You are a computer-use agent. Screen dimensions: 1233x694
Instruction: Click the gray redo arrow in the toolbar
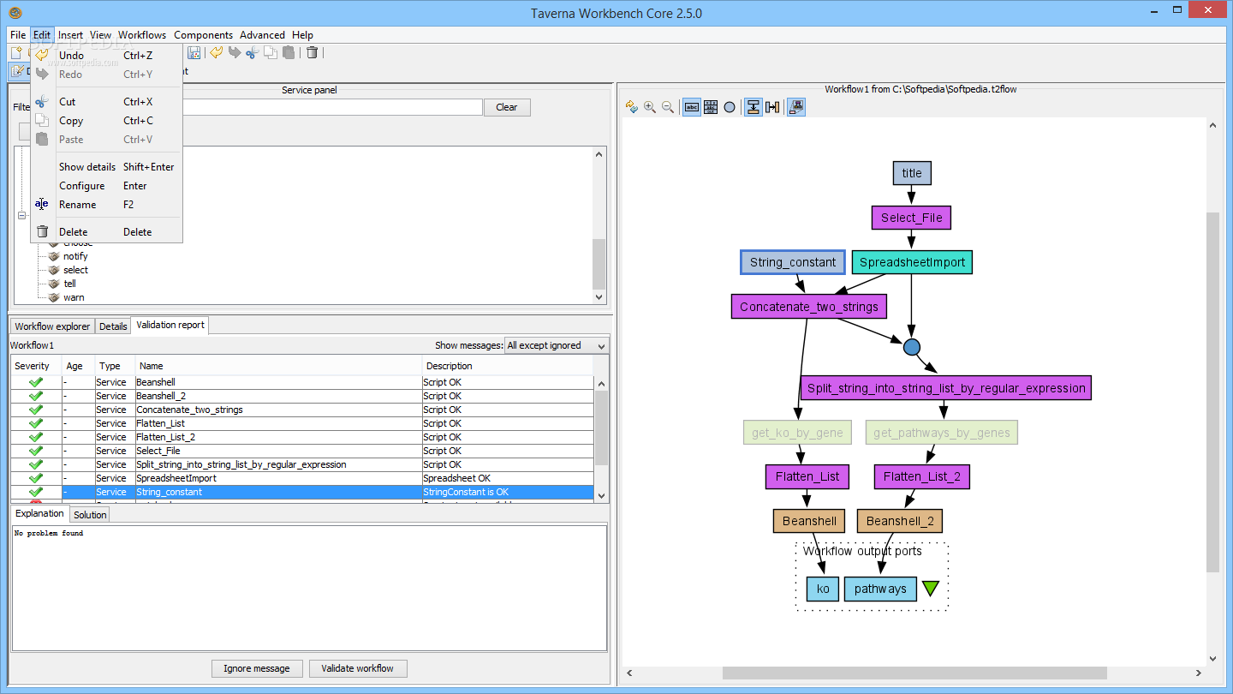[x=234, y=53]
